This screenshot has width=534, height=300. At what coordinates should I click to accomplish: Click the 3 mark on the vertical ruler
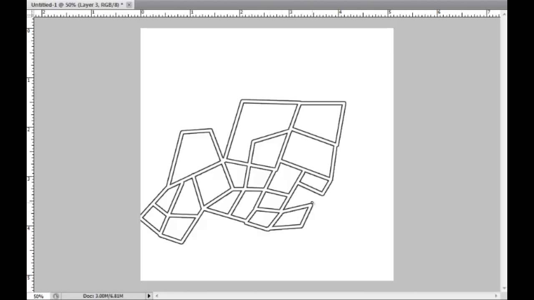(29, 178)
